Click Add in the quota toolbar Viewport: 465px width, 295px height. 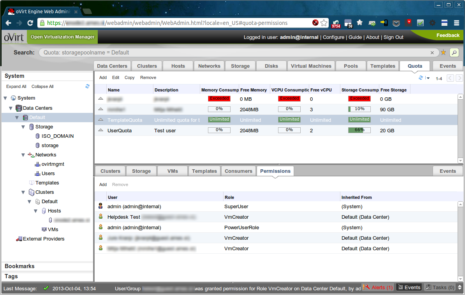tap(103, 77)
